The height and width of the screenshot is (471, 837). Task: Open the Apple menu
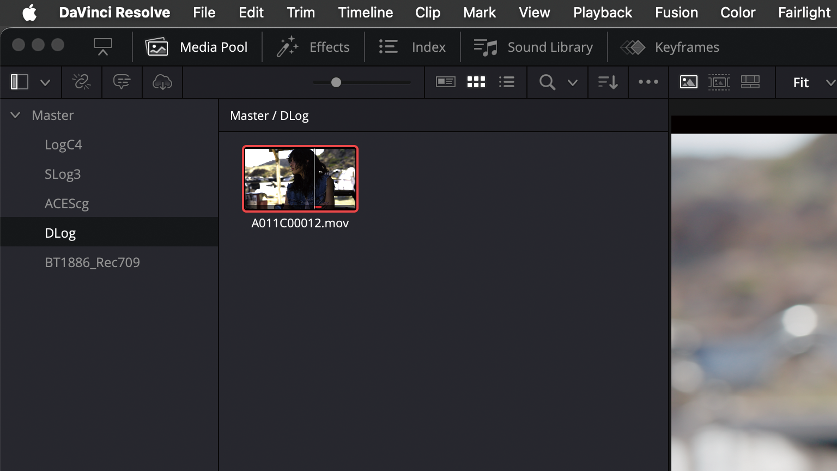(x=29, y=12)
